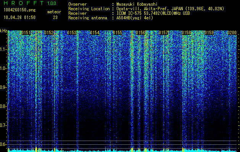Image resolution: width=240 pixels, height=152 pixels.
Task: Click the HROFFT title text
Action: (x=24, y=3)
